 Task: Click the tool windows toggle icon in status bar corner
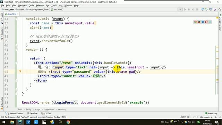pyautogui.click(x=2, y=117)
